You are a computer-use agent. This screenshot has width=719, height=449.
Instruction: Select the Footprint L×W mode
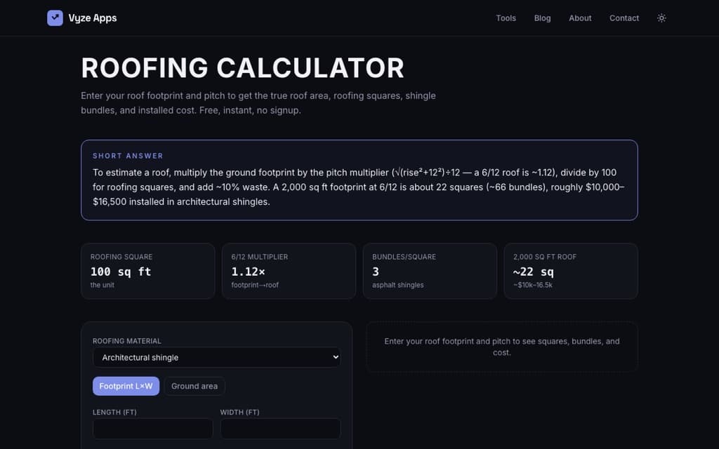pos(126,387)
